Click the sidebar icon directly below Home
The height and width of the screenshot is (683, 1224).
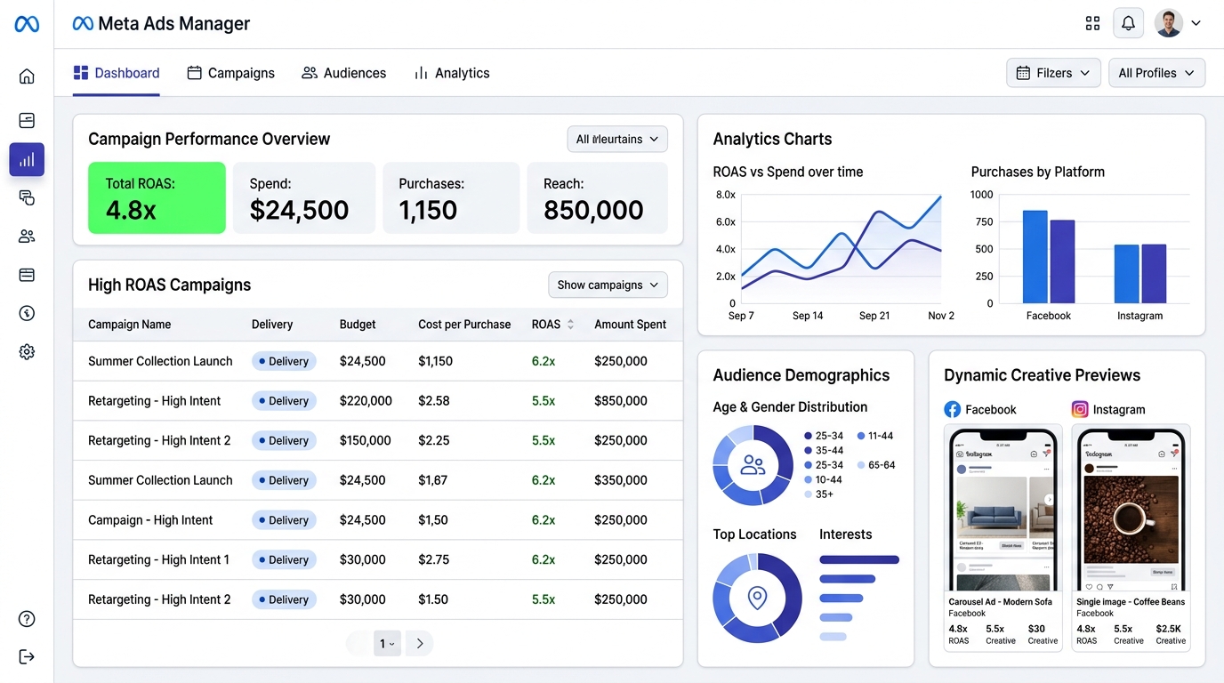(27, 121)
